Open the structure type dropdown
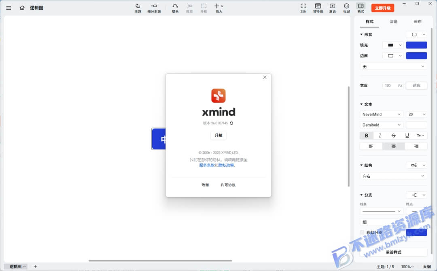 pyautogui.click(x=416, y=165)
